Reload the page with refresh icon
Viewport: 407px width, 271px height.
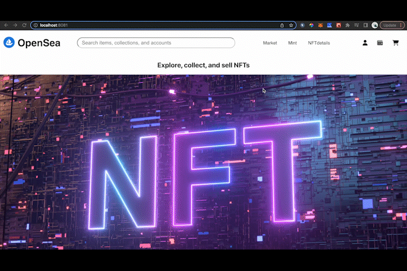click(x=24, y=25)
